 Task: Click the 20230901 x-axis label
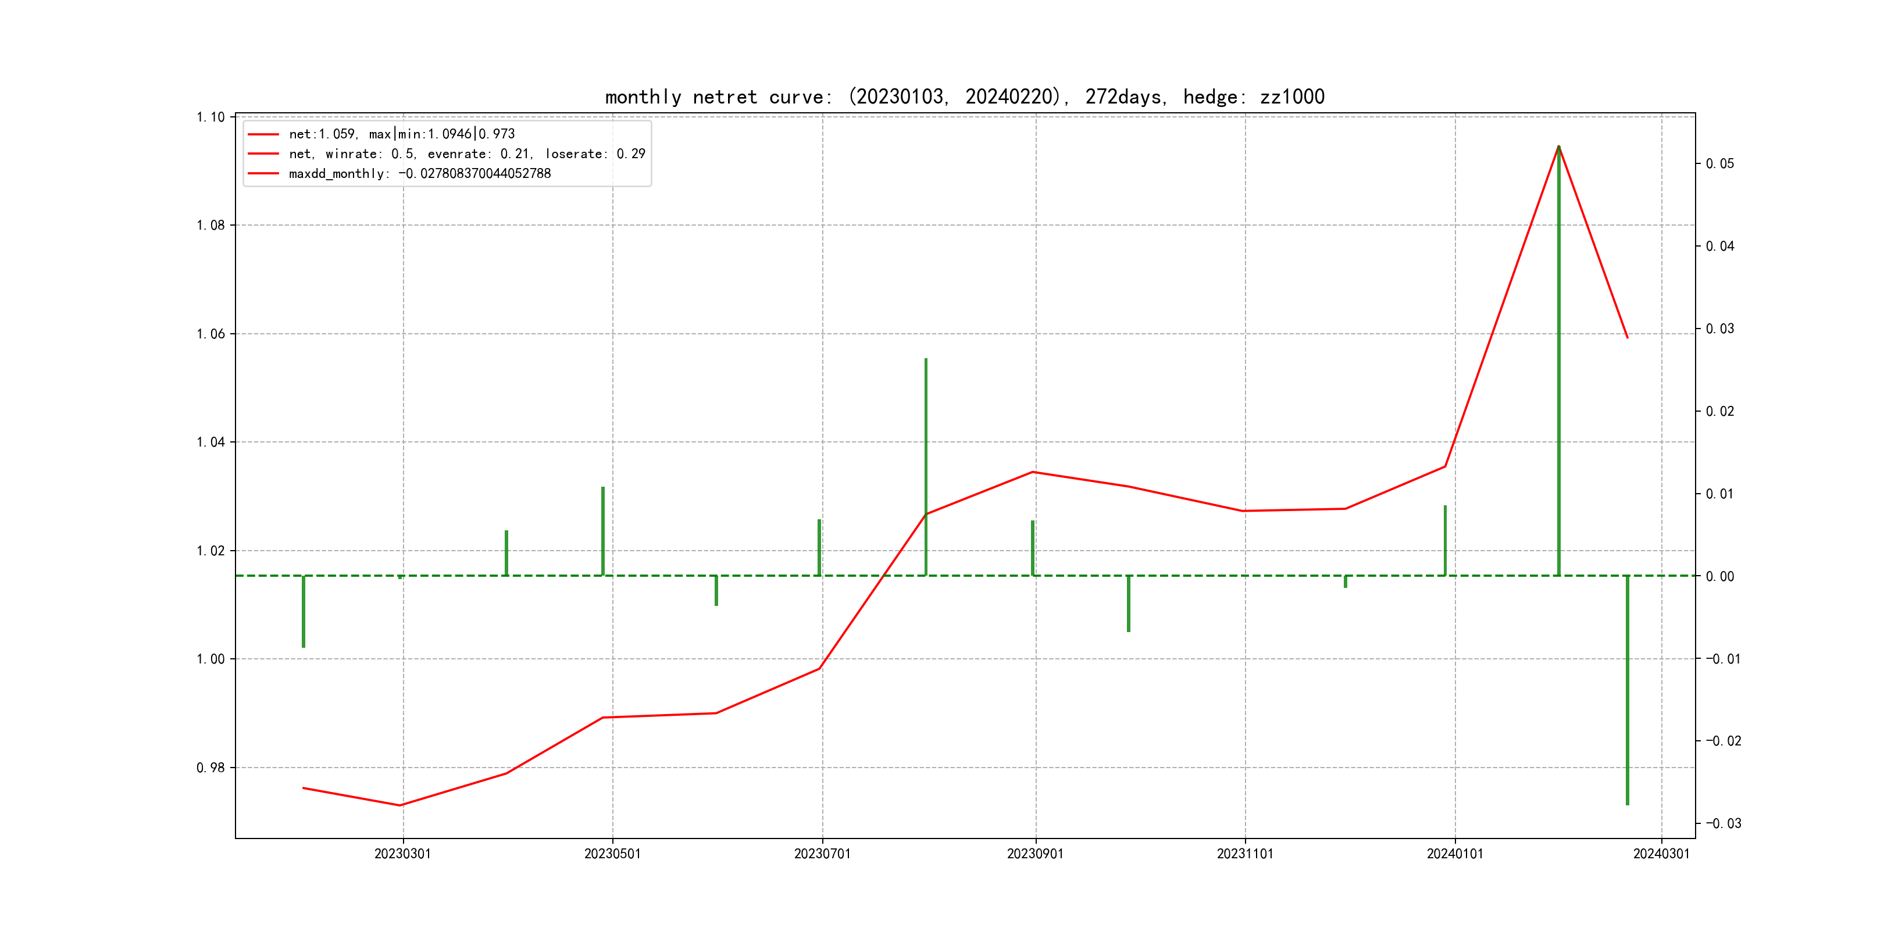click(x=1035, y=854)
